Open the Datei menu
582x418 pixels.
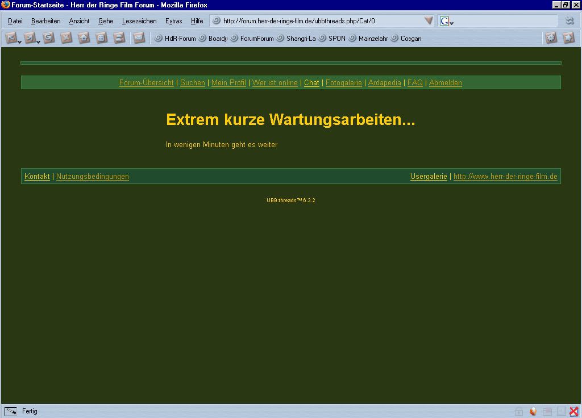[x=15, y=21]
